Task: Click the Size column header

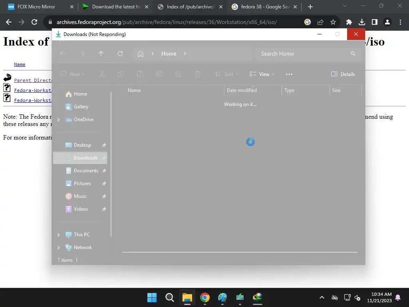Action: [x=345, y=90]
